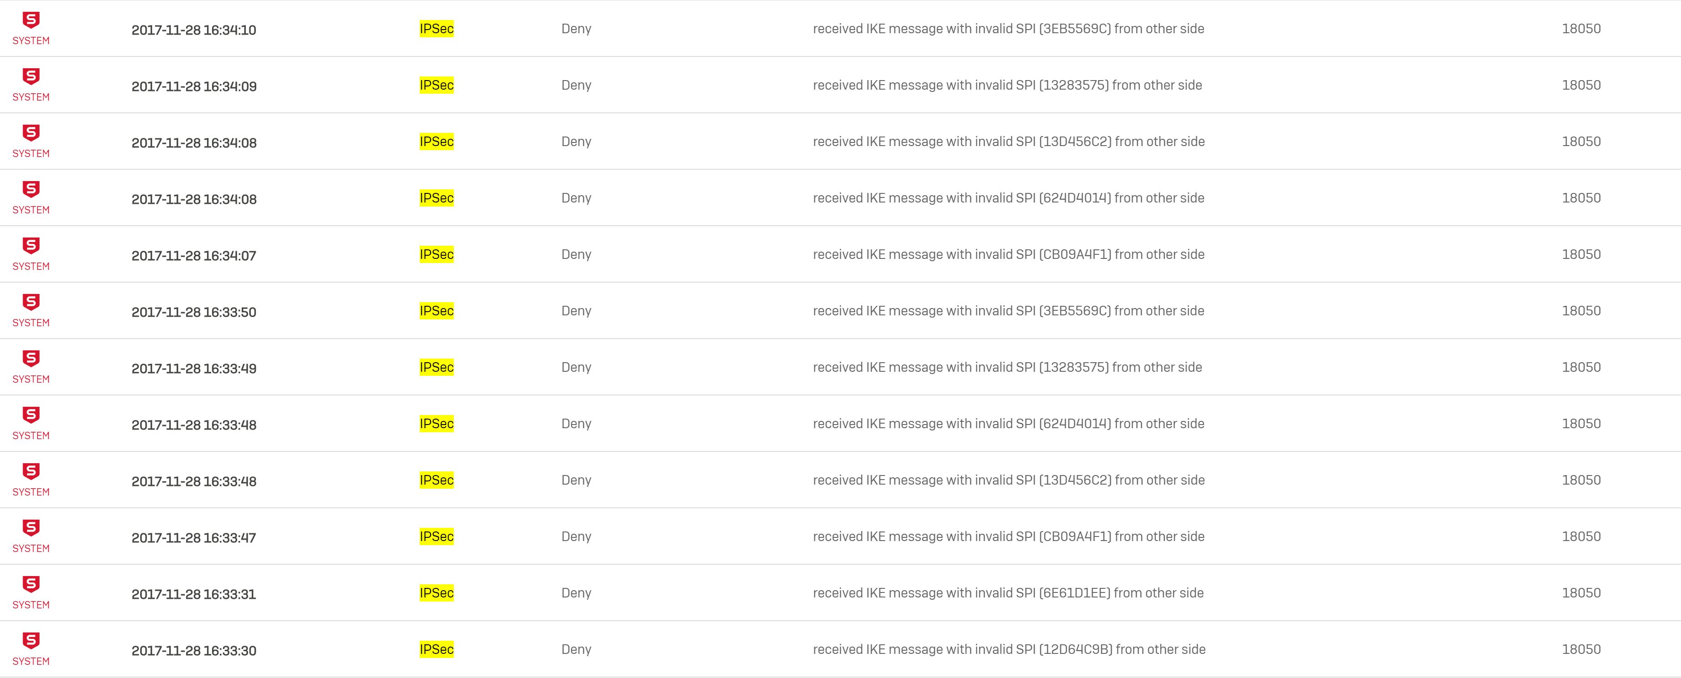Click Deny status in 16:33:30 row
Image resolution: width=1681 pixels, height=678 pixels.
point(576,649)
